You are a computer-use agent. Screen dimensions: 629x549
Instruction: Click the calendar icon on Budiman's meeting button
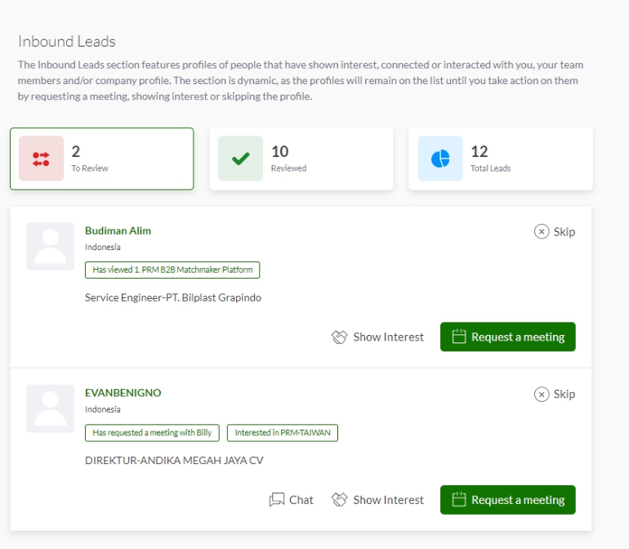pos(459,337)
